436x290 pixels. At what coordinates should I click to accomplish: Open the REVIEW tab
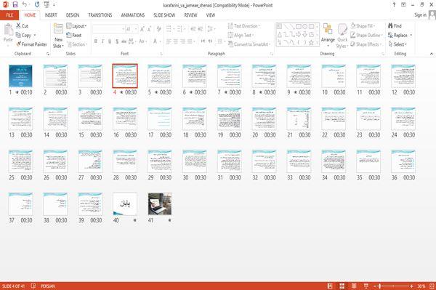[190, 15]
